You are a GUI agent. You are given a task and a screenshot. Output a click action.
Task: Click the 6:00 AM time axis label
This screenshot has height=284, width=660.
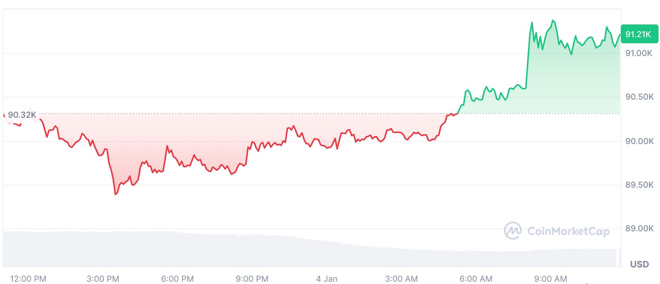(476, 279)
